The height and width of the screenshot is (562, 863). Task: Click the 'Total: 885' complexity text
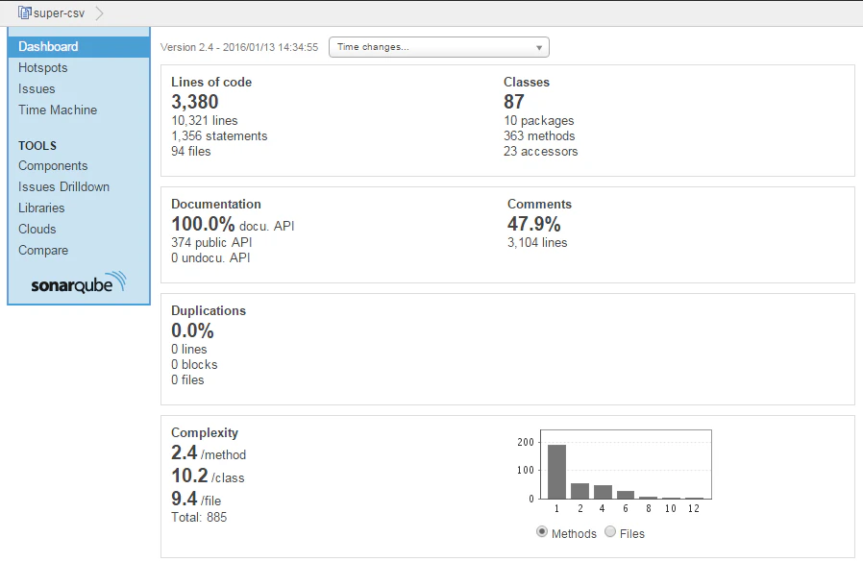199,518
